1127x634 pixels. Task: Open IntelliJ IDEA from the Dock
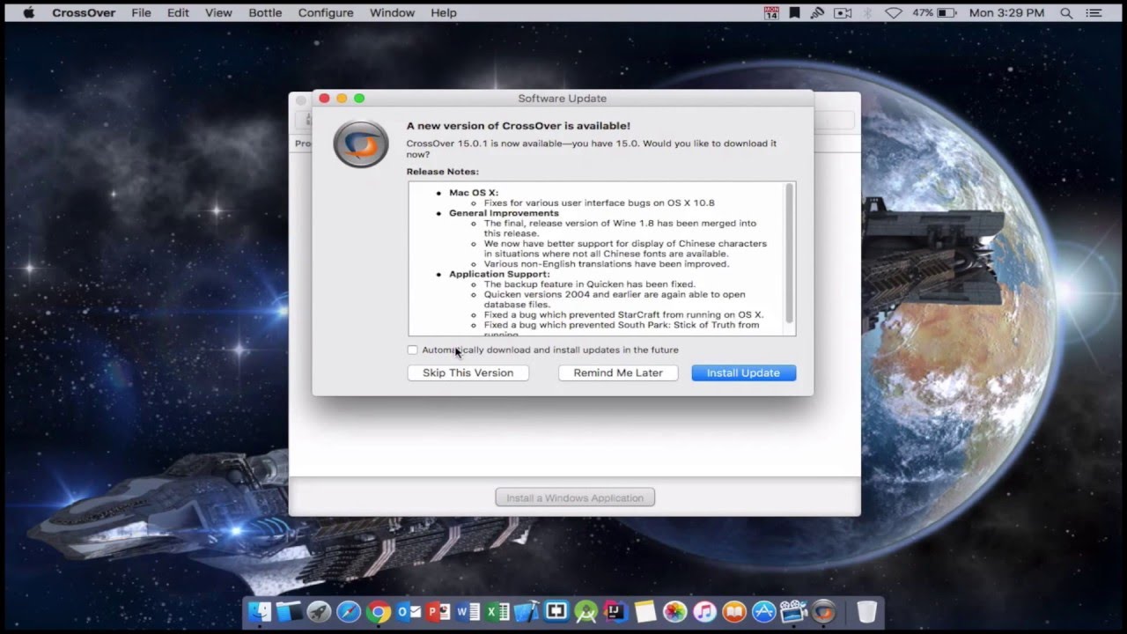click(x=615, y=611)
